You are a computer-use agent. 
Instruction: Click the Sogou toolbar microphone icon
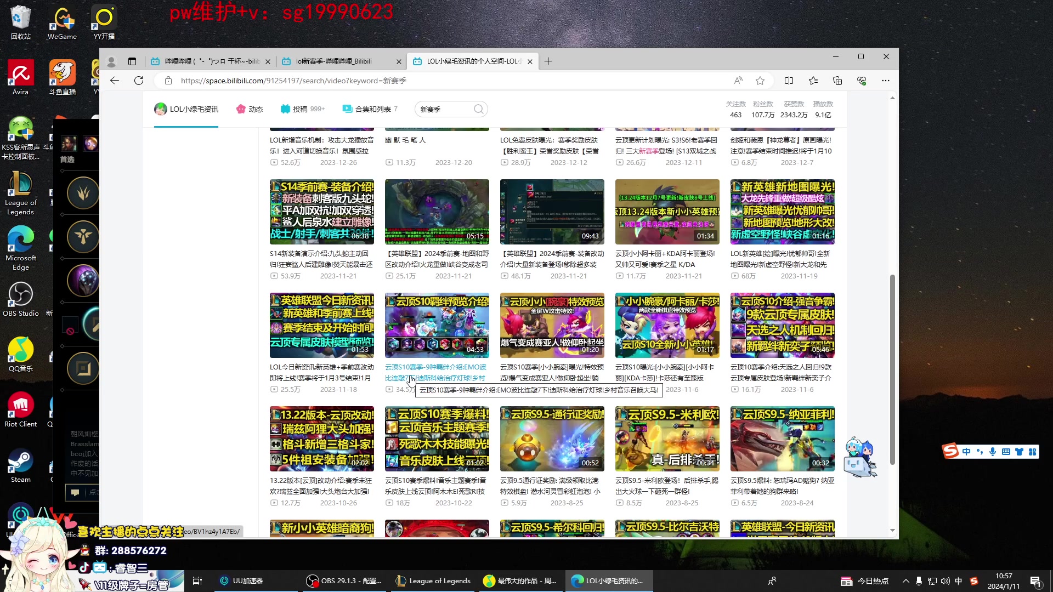(993, 452)
